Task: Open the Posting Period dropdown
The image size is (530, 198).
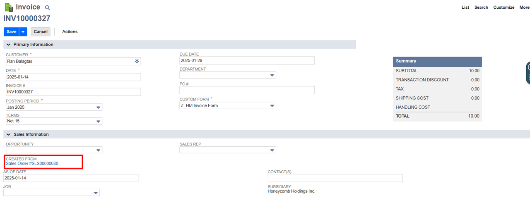Action: (x=54, y=107)
